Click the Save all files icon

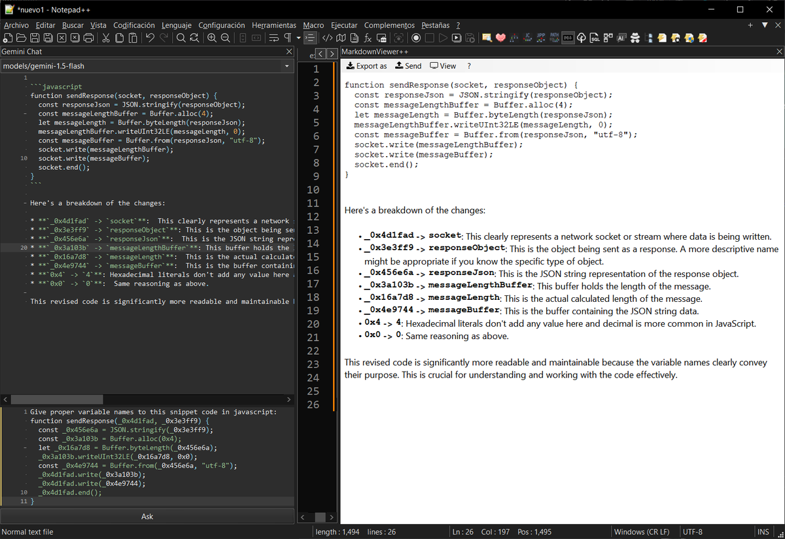click(x=48, y=38)
